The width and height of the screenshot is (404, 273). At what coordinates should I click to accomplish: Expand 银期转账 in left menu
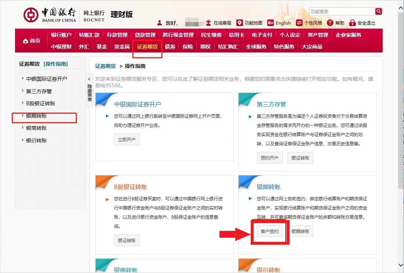click(23, 116)
